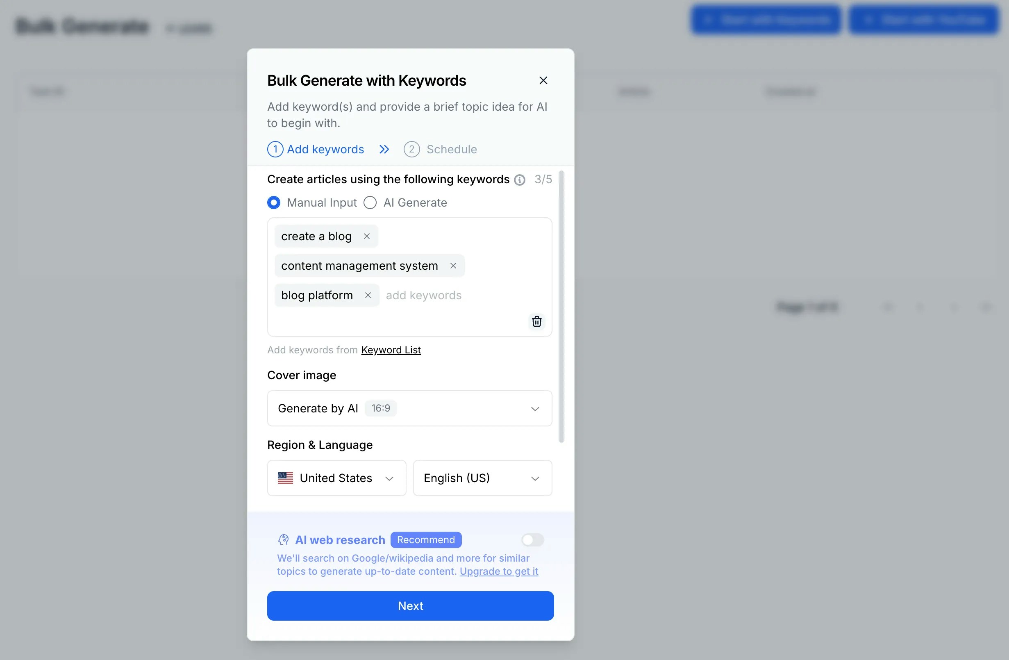Enable the AI web research toggle
Viewport: 1009px width, 660px height.
click(532, 539)
